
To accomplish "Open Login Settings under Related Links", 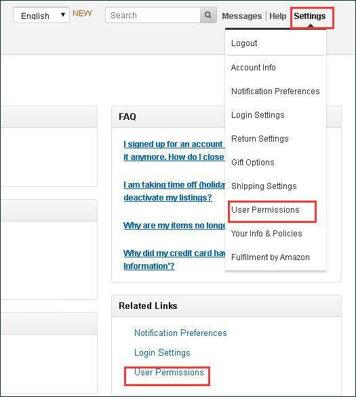I will [162, 353].
